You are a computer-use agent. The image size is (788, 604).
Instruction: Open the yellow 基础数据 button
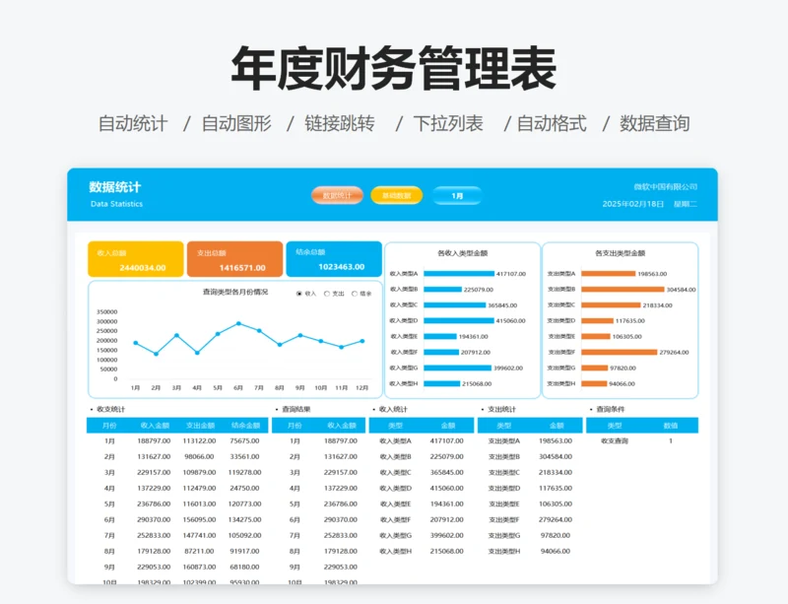[397, 196]
